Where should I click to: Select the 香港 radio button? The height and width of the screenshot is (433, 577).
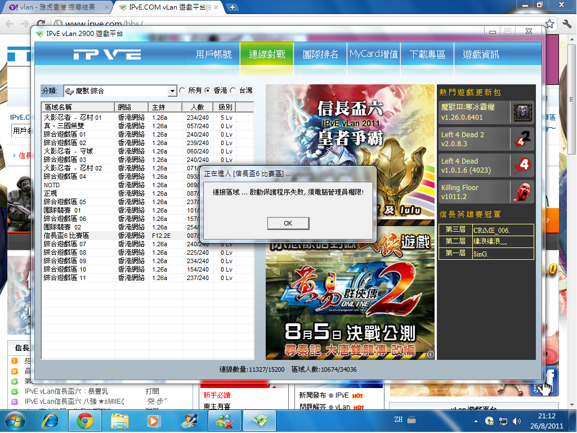point(208,90)
